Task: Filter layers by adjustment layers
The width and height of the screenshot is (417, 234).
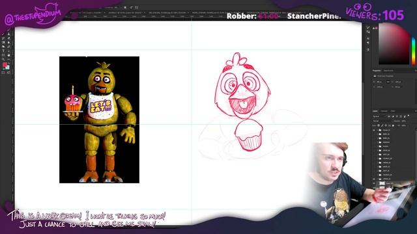Action: 393,116
